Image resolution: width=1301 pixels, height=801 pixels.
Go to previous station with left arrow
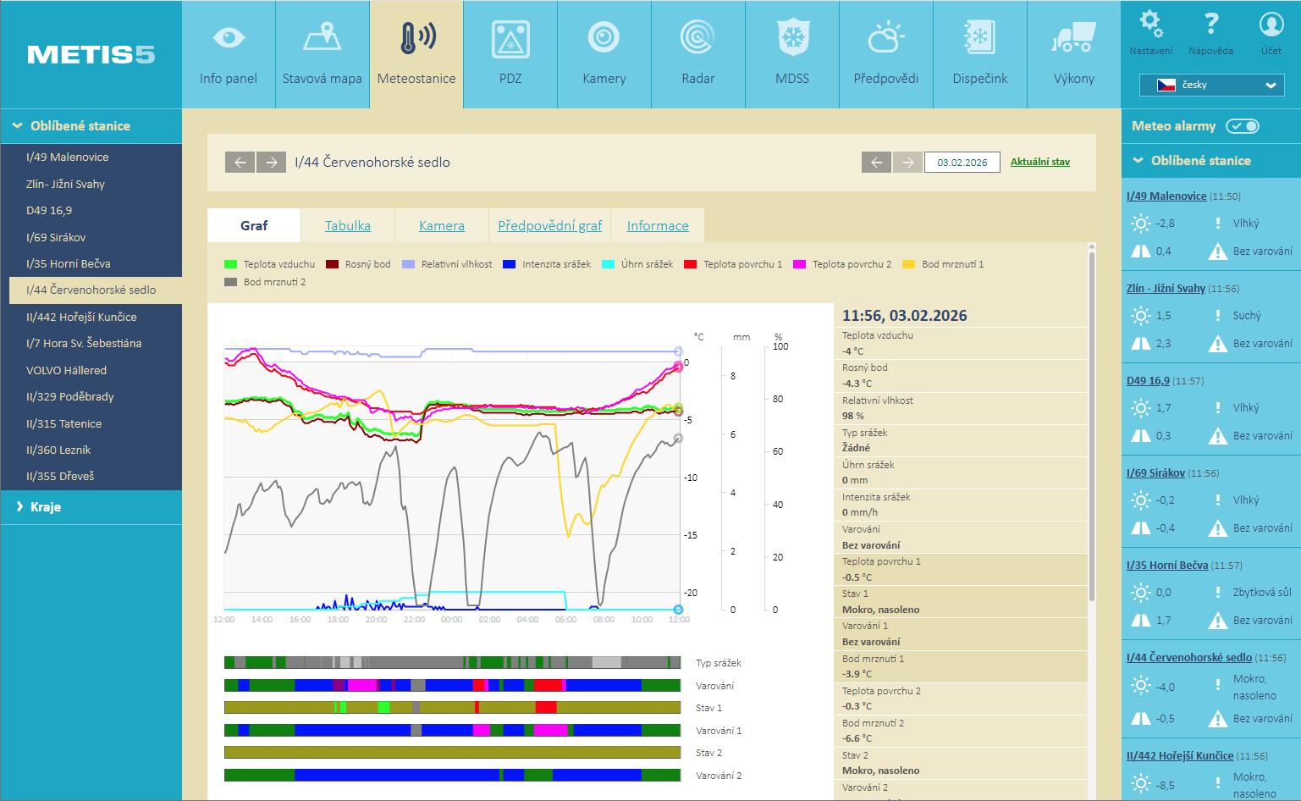(240, 162)
